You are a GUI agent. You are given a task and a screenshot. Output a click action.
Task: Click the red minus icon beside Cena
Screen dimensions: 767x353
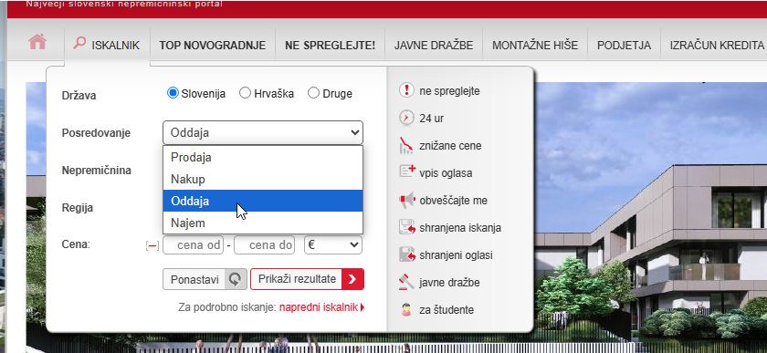(x=152, y=245)
